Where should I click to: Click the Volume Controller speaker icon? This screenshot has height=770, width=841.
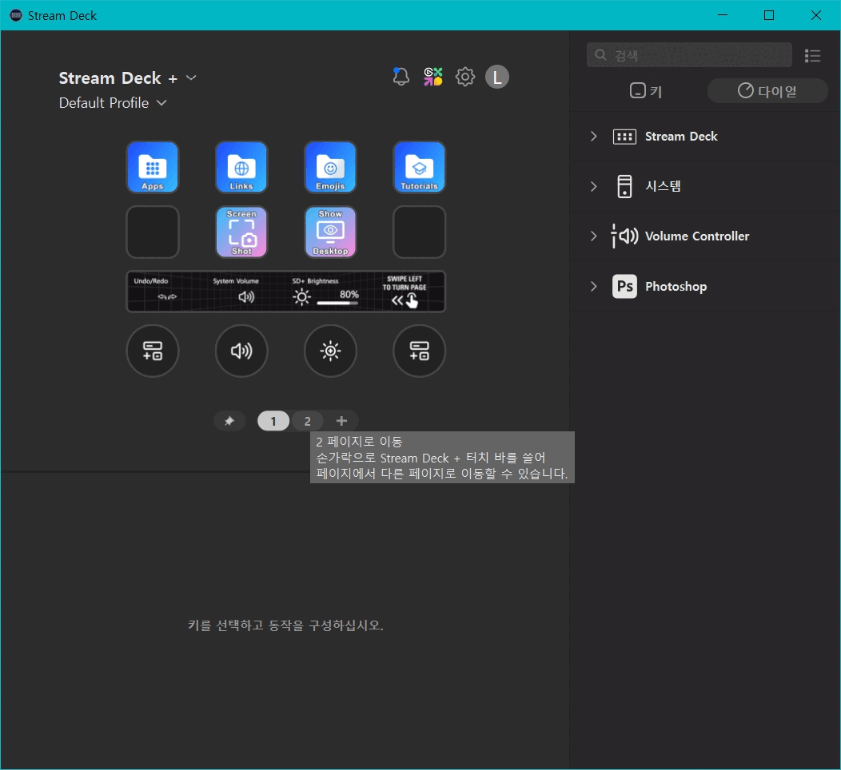(624, 236)
